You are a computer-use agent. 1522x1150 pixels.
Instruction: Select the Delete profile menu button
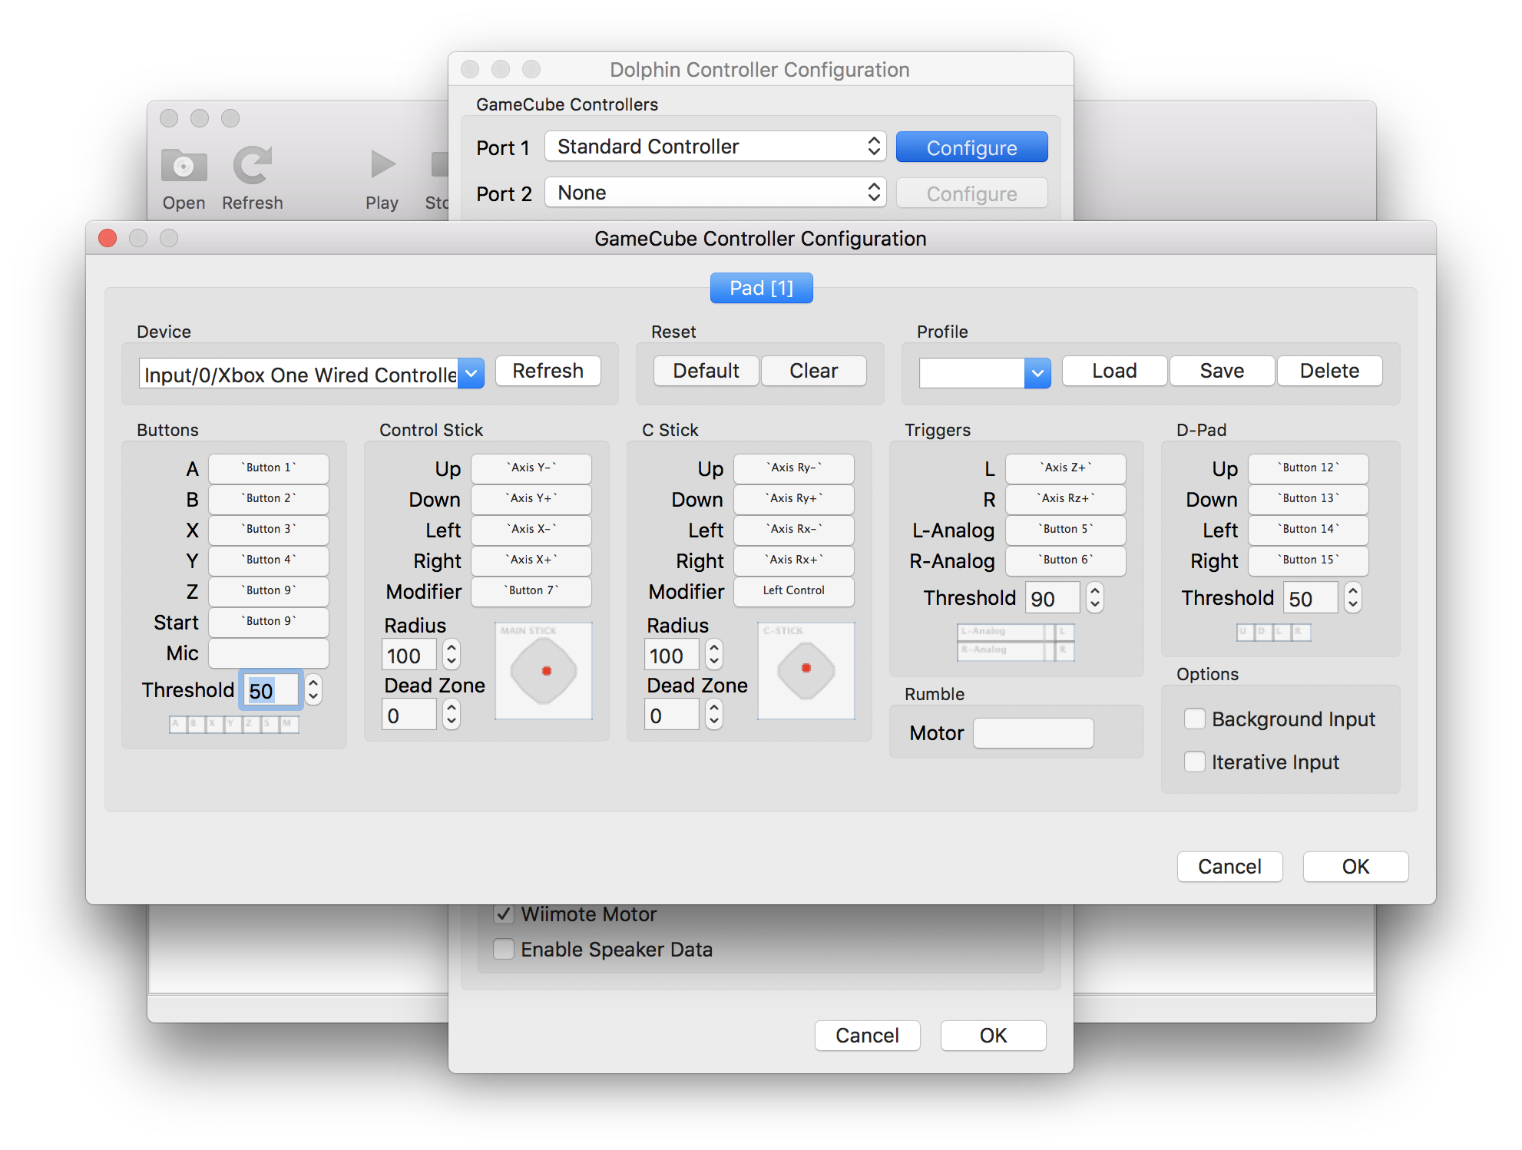point(1330,371)
